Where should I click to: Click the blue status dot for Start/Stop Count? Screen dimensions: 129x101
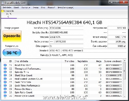coord(5,75)
